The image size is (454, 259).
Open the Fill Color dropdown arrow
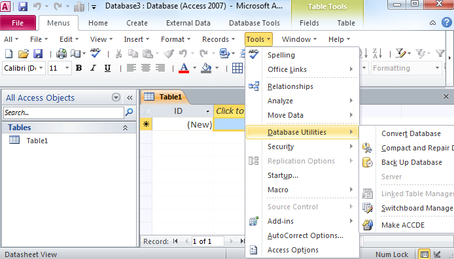217,68
